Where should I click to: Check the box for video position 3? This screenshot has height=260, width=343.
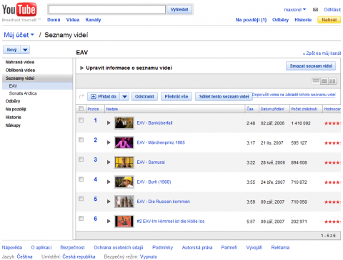[81, 160]
